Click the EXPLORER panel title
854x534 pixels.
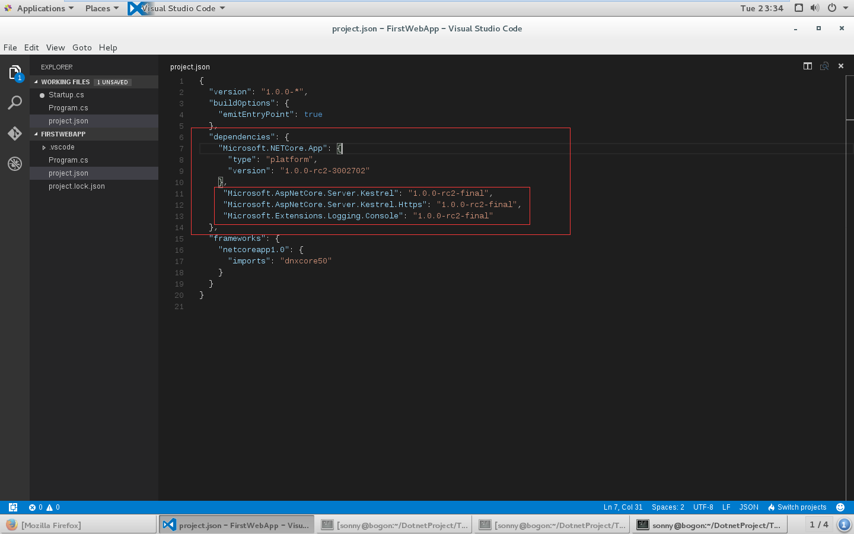pyautogui.click(x=57, y=67)
